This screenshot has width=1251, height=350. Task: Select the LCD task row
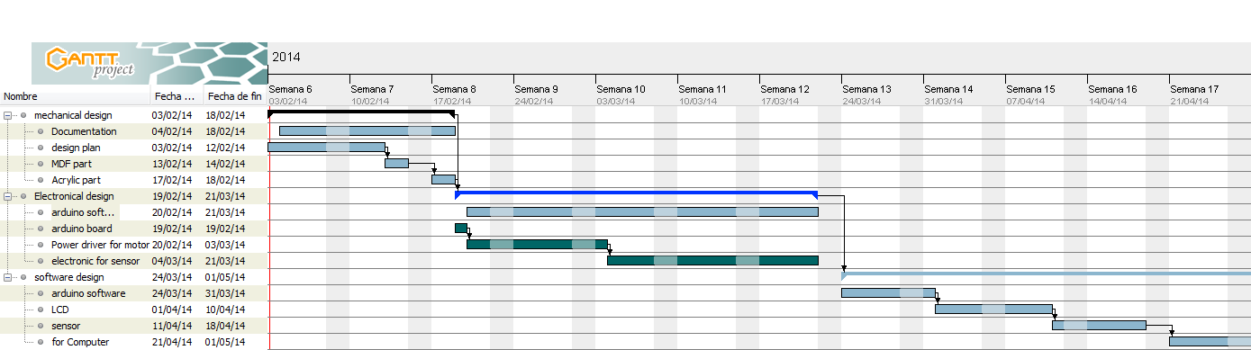tap(134, 310)
